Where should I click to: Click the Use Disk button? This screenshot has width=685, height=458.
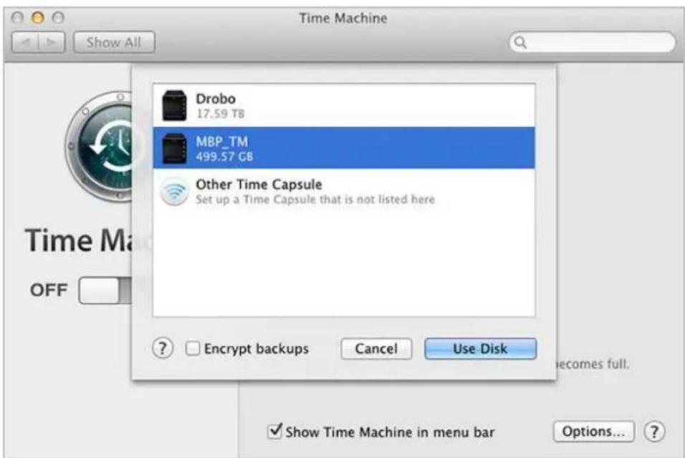480,349
